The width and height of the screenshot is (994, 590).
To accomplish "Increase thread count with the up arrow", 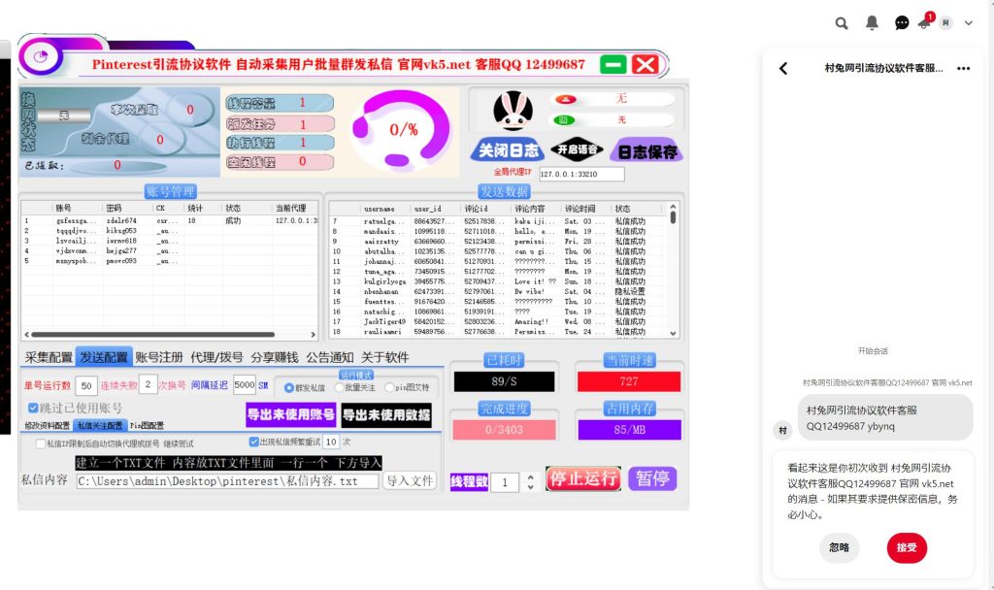I will [x=530, y=476].
